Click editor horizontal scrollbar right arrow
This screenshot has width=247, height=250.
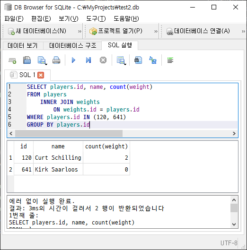pos(234,133)
